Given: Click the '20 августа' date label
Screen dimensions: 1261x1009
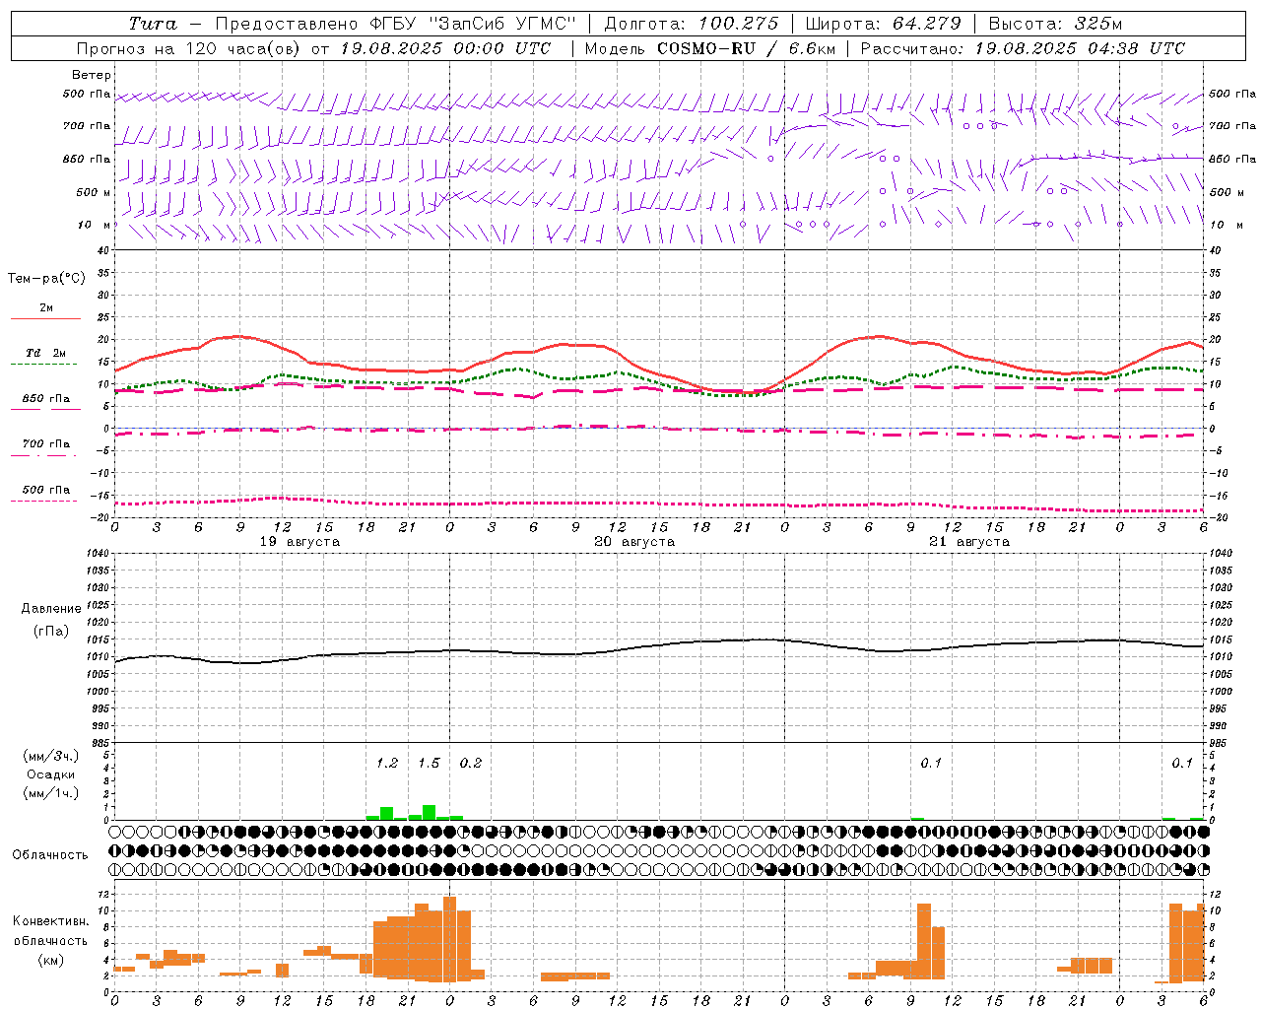Looking at the screenshot, I should point(634,542).
